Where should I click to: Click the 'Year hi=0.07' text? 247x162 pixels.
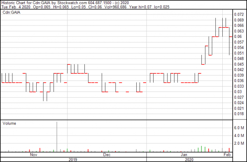(140, 7)
